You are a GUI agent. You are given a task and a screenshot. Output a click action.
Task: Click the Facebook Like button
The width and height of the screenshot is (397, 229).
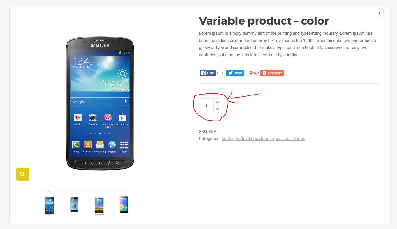(208, 73)
